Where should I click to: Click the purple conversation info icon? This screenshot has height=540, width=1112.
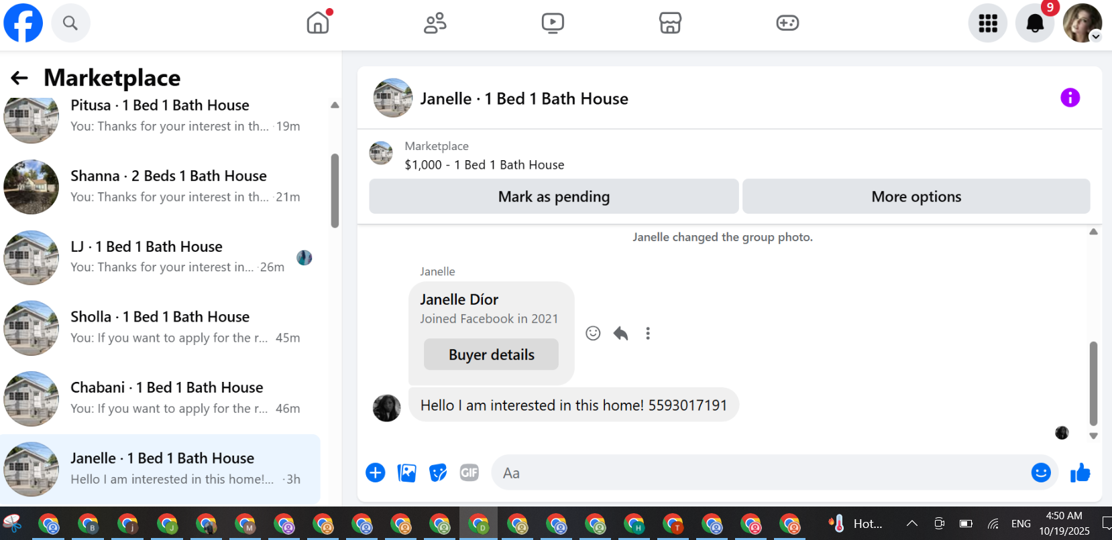(x=1070, y=98)
